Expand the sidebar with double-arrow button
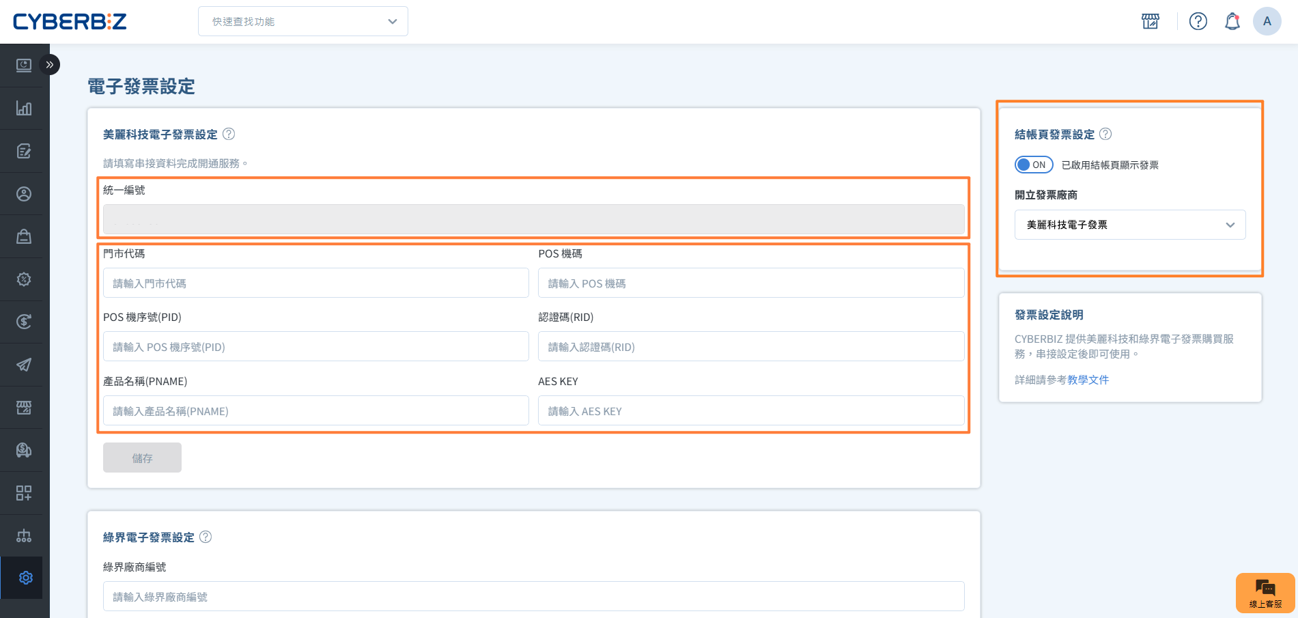The image size is (1298, 618). [x=49, y=65]
